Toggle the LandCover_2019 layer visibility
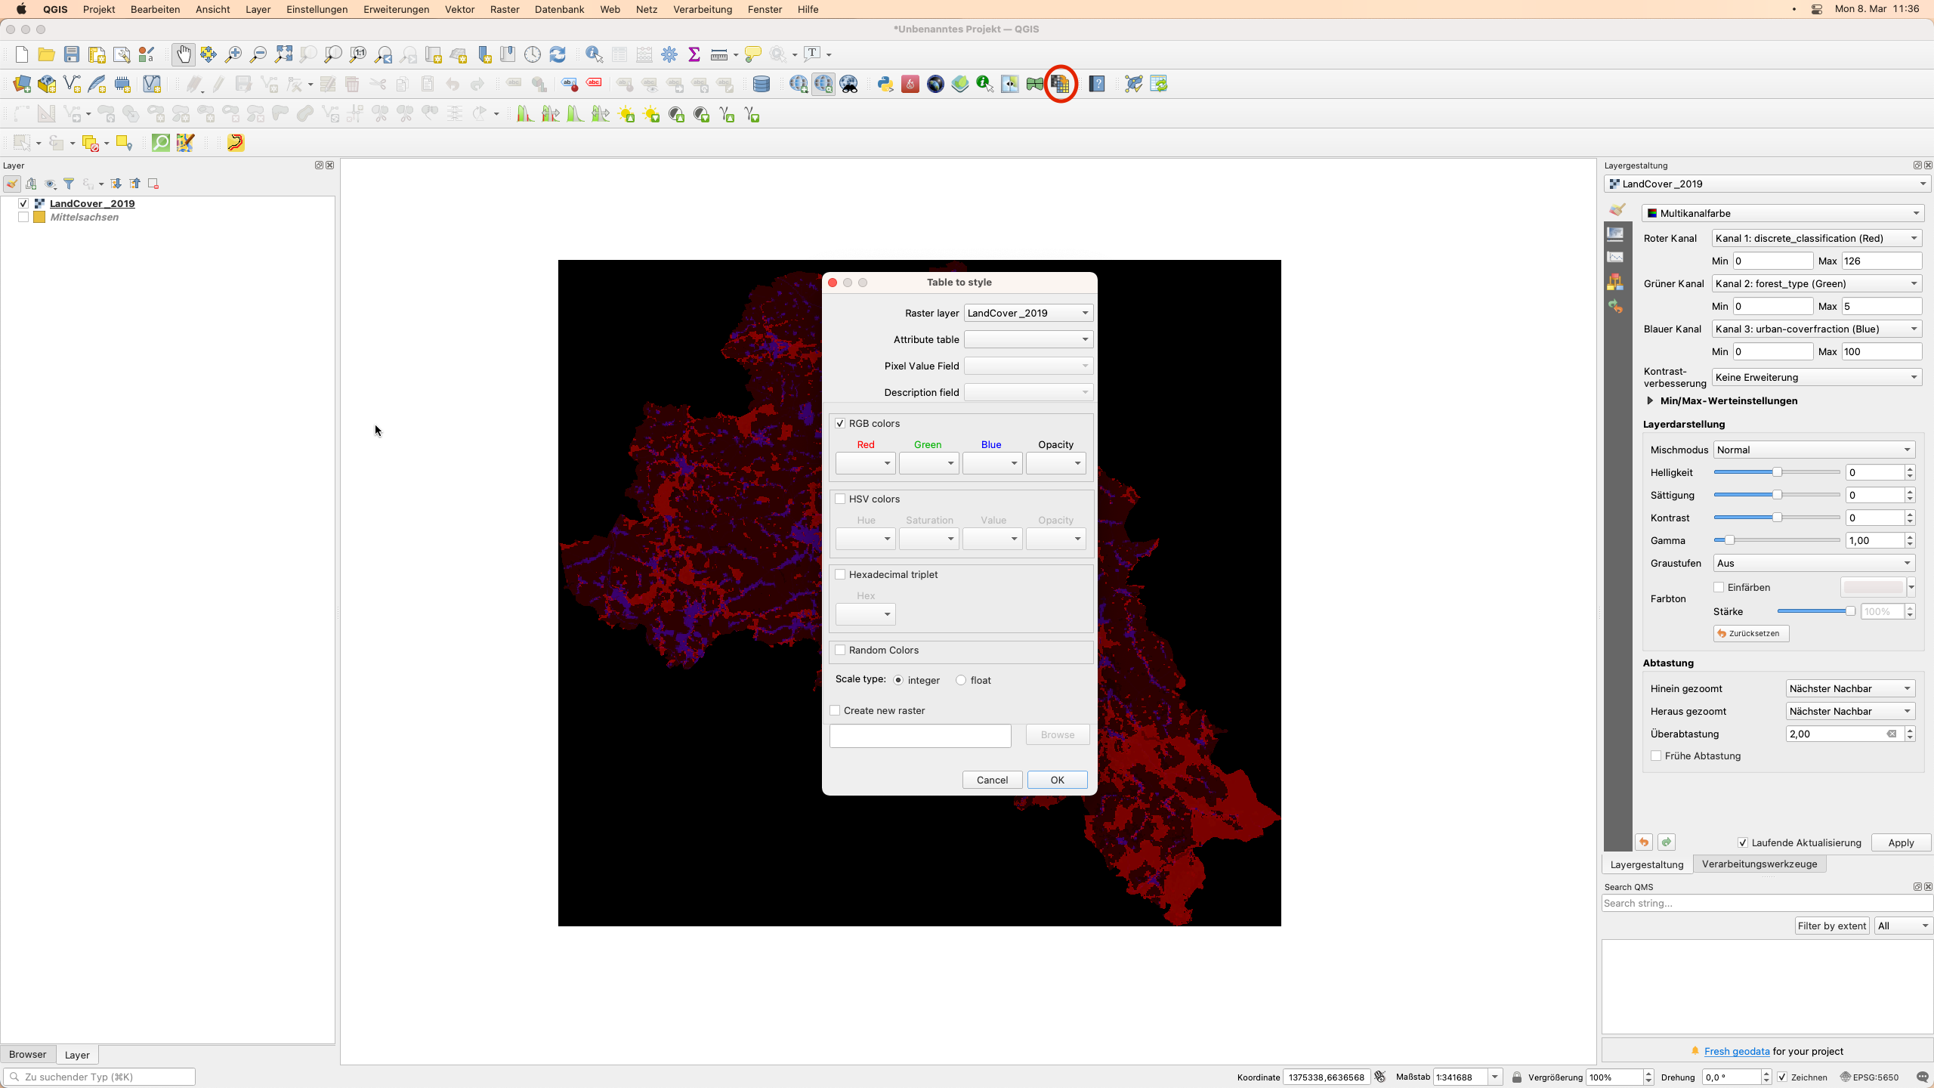The height and width of the screenshot is (1088, 1934). pos(24,203)
